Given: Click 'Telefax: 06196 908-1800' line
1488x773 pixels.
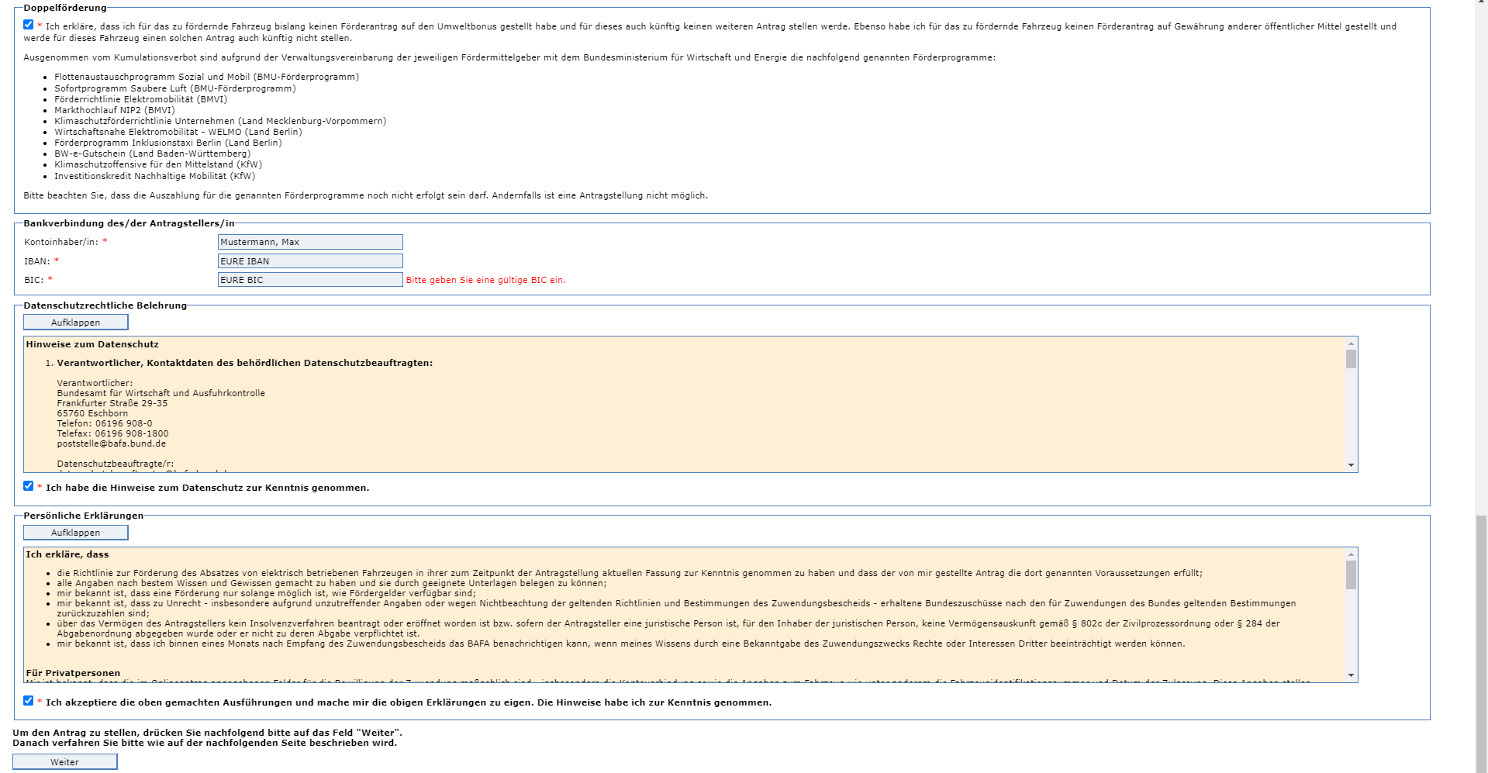Looking at the screenshot, I should click(x=112, y=433).
